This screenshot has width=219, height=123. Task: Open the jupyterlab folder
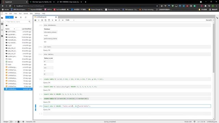pos(18,35)
